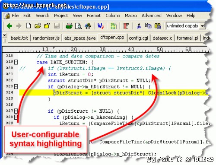Open the Advanced menu
This screenshot has width=216, height=165.
pos(151,16)
